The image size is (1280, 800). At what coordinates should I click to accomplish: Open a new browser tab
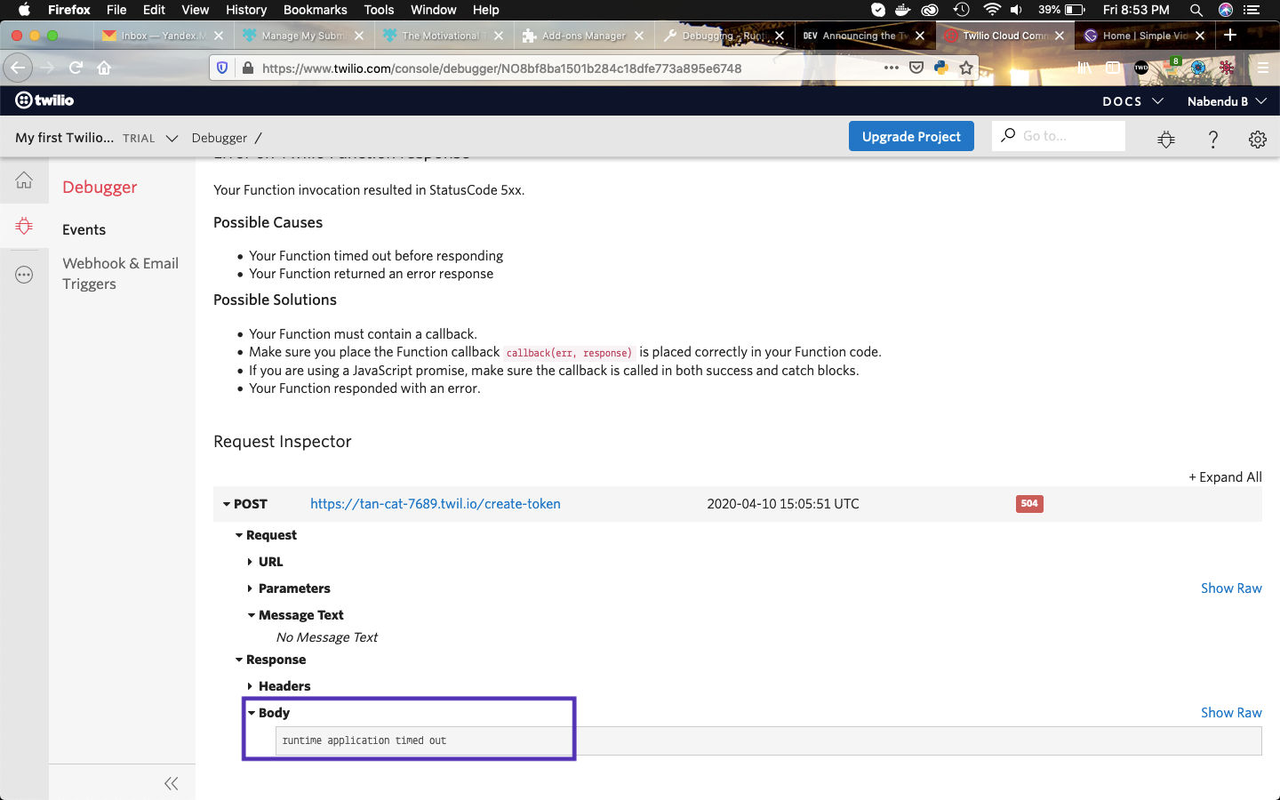pos(1230,35)
